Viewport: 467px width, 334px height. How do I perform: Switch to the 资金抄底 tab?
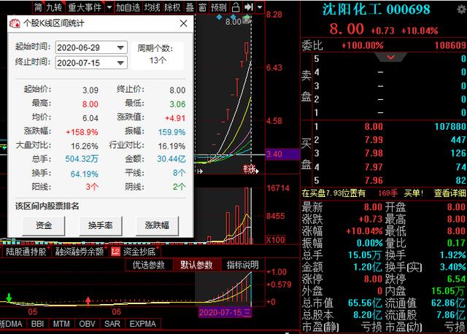tap(139, 252)
